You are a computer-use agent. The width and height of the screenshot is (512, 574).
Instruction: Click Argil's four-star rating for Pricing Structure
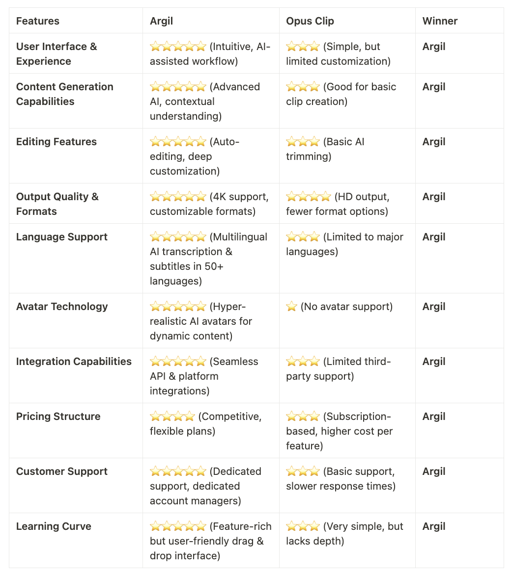[172, 416]
